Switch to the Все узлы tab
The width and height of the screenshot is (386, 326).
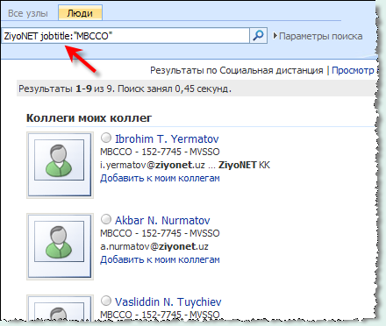coord(28,13)
